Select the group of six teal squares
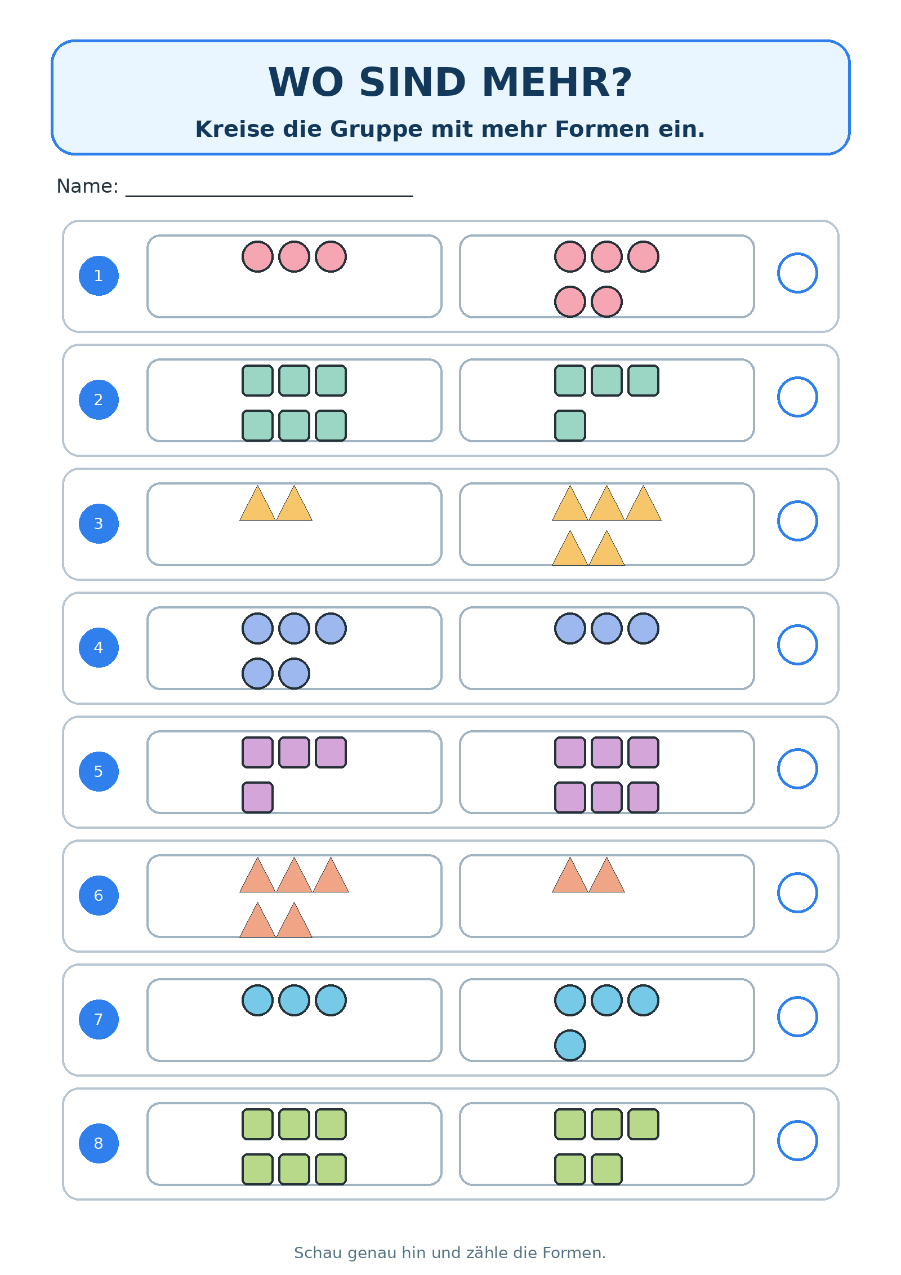 pyautogui.click(x=295, y=400)
